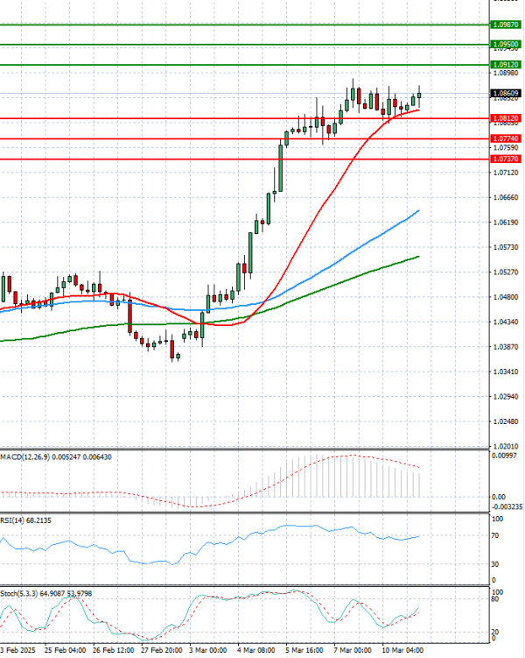Image resolution: width=525 pixels, height=658 pixels.
Task: Click the 1.06660 price axis value
Action: click(x=506, y=197)
